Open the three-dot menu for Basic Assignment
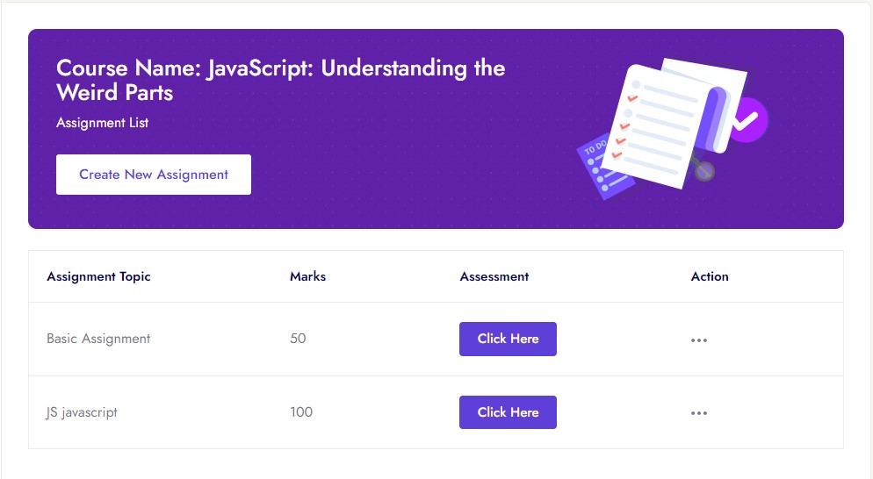The width and height of the screenshot is (873, 479). [699, 340]
